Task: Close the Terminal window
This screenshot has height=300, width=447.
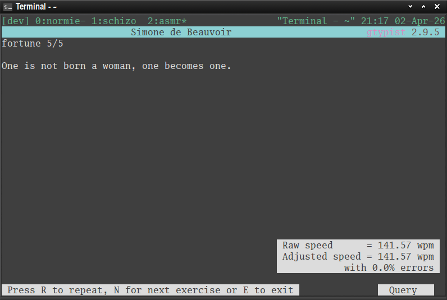Action: (x=437, y=7)
